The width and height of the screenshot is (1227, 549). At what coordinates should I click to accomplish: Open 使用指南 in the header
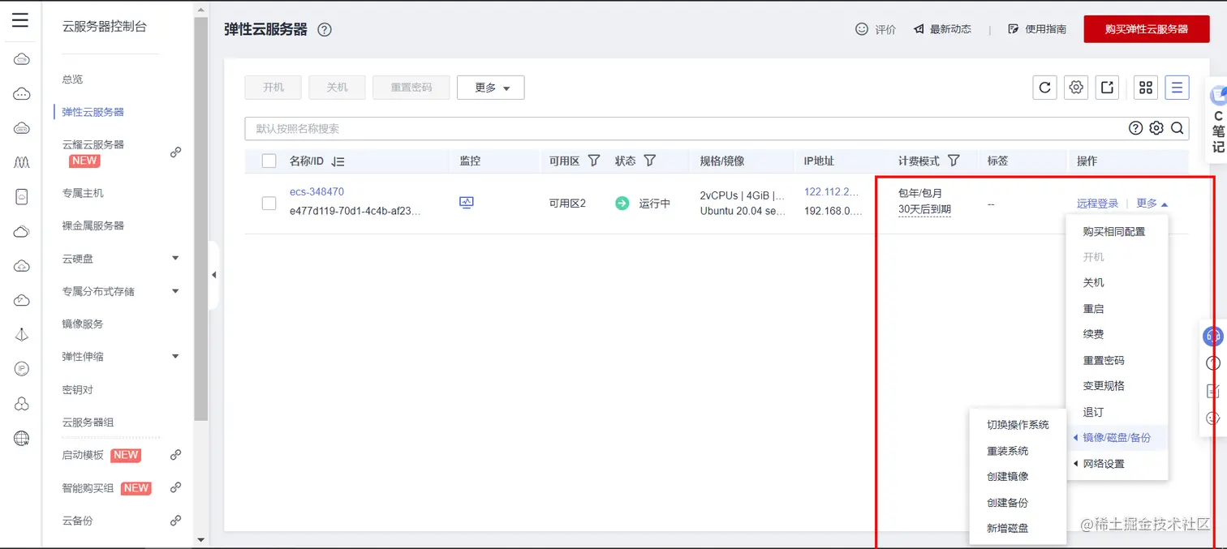point(1037,29)
